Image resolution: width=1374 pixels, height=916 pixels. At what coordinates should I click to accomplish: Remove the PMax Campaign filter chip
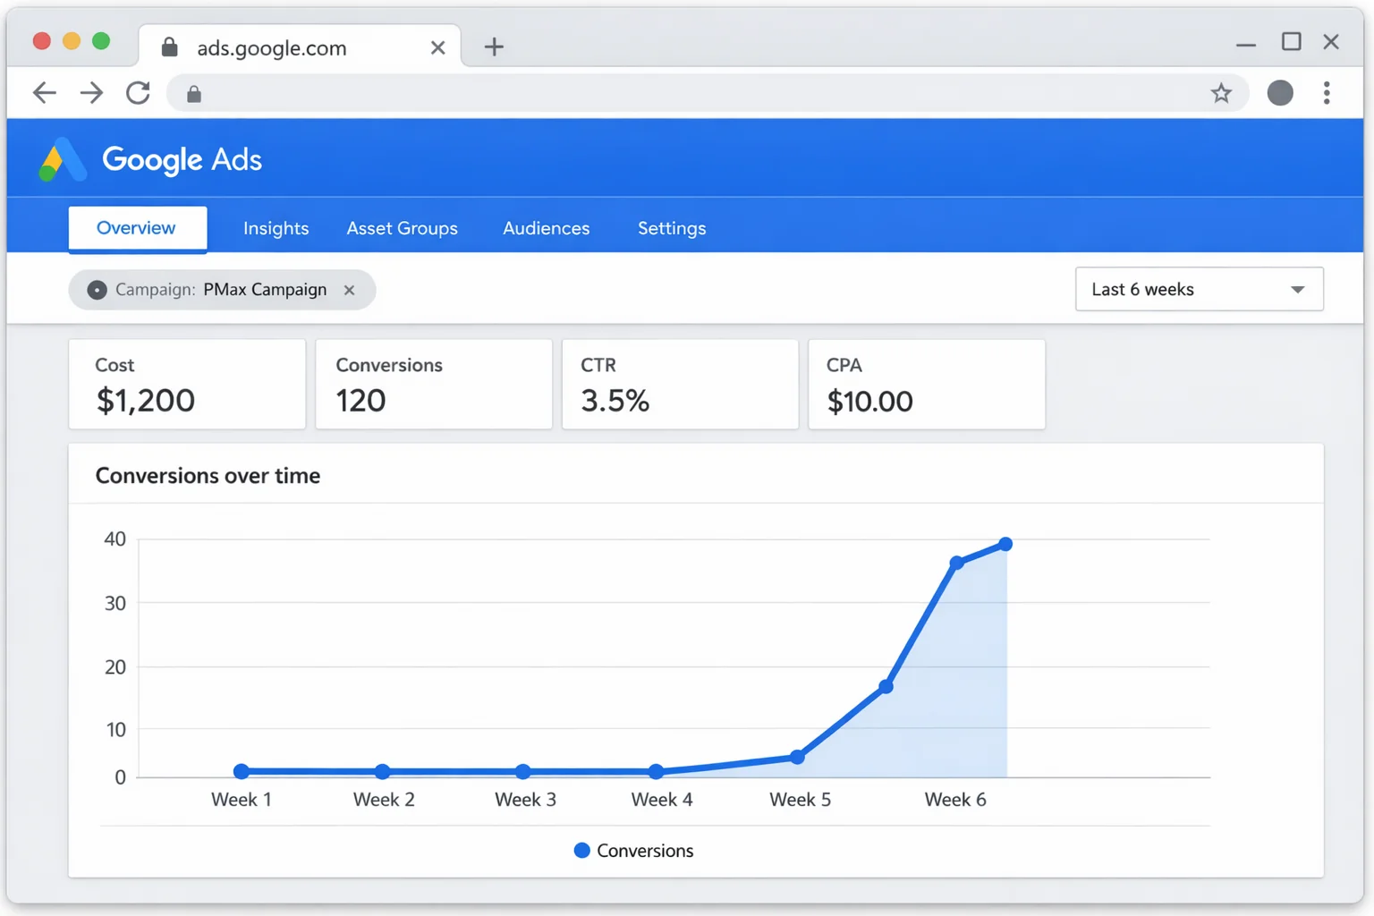(x=350, y=290)
